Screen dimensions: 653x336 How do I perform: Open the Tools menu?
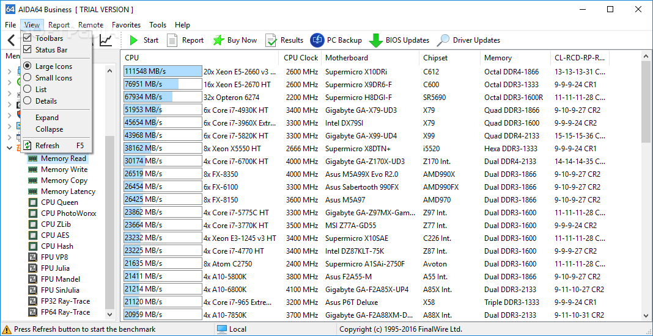pyautogui.click(x=158, y=25)
